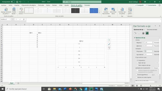Switch to Page Break preview icon
The image size is (162, 91).
141,86
